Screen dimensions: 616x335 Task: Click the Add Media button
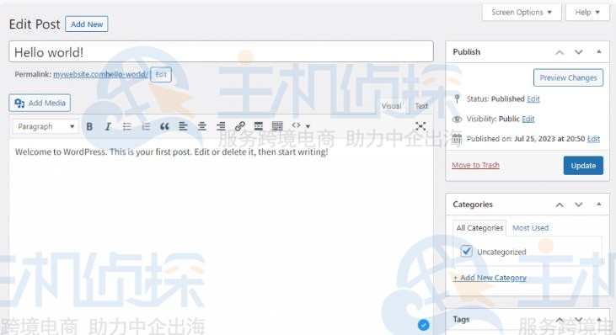point(40,103)
